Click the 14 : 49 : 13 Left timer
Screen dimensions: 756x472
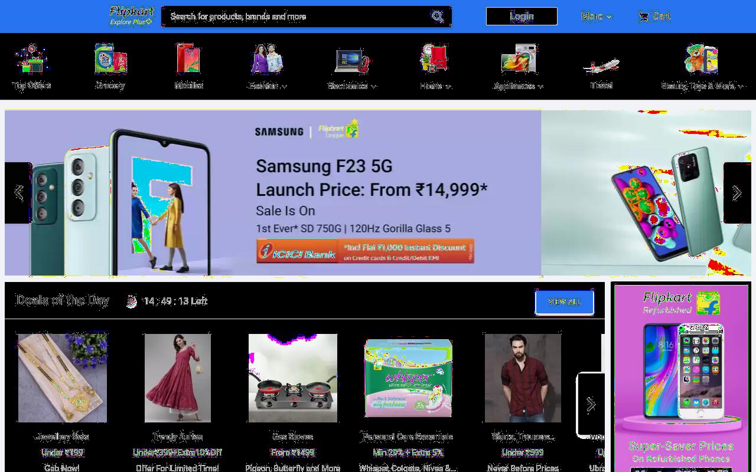point(175,301)
